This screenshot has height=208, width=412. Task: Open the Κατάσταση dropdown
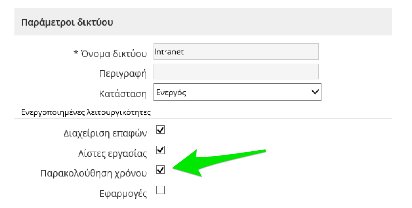click(237, 93)
